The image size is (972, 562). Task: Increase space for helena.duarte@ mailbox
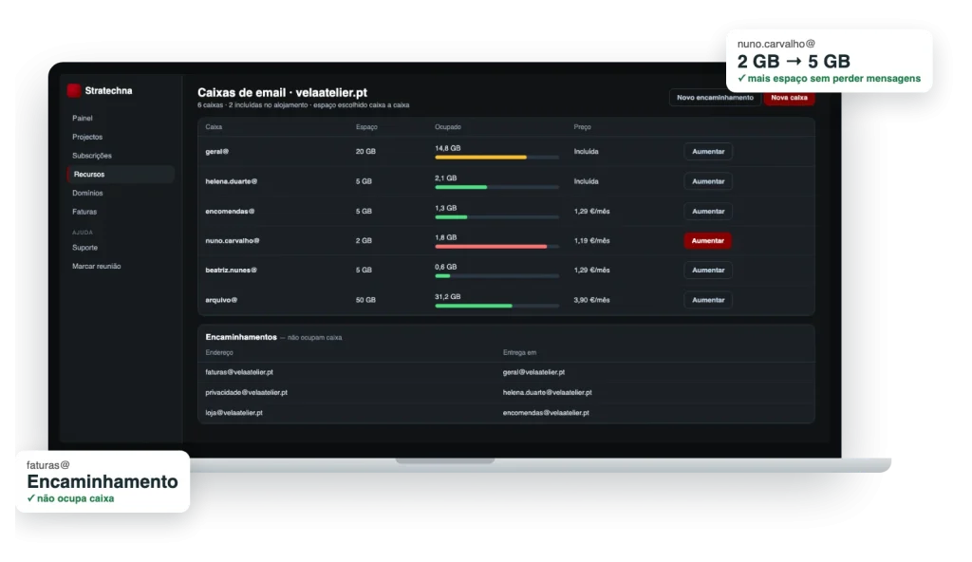708,181
